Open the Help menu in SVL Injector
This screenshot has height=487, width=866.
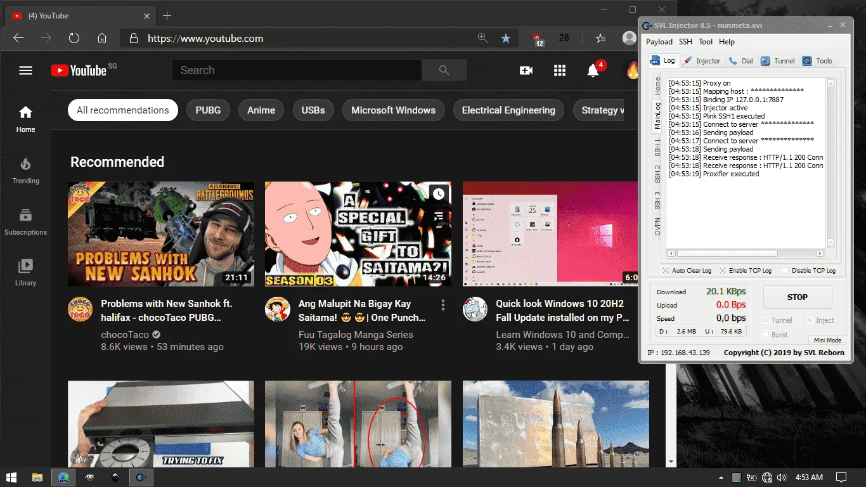point(727,42)
